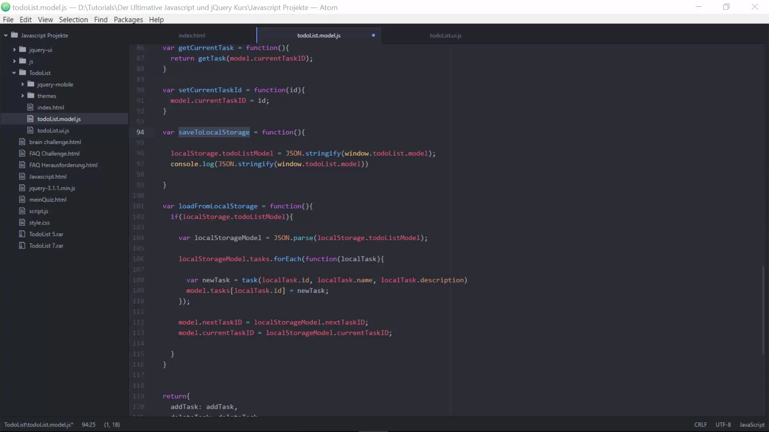Click the Atom logo in the title bar
769x432 pixels.
(6, 7)
